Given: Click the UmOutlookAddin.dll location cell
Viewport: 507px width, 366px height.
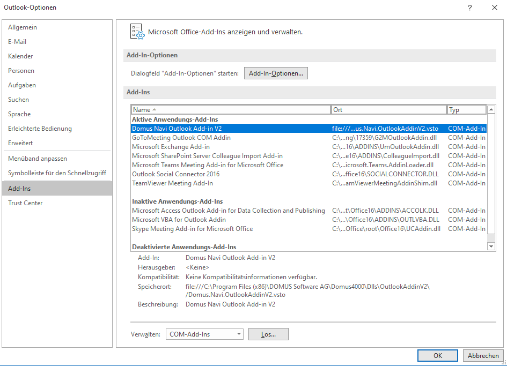Looking at the screenshot, I should [x=385, y=147].
